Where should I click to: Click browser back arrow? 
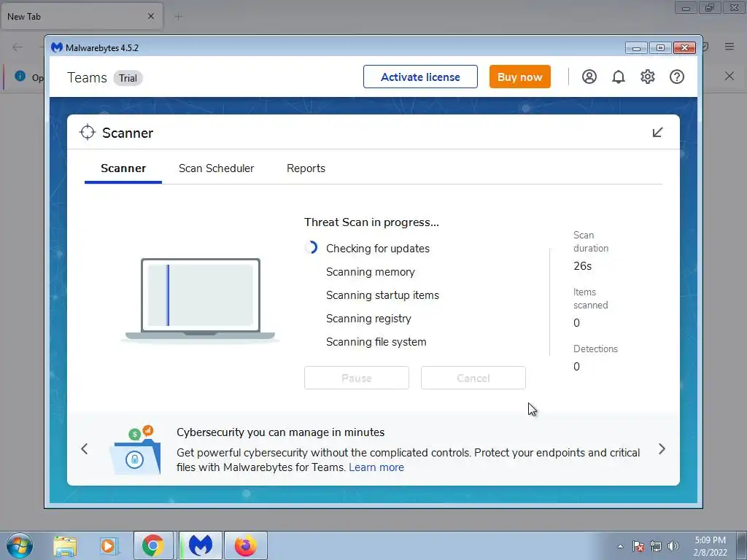18,47
